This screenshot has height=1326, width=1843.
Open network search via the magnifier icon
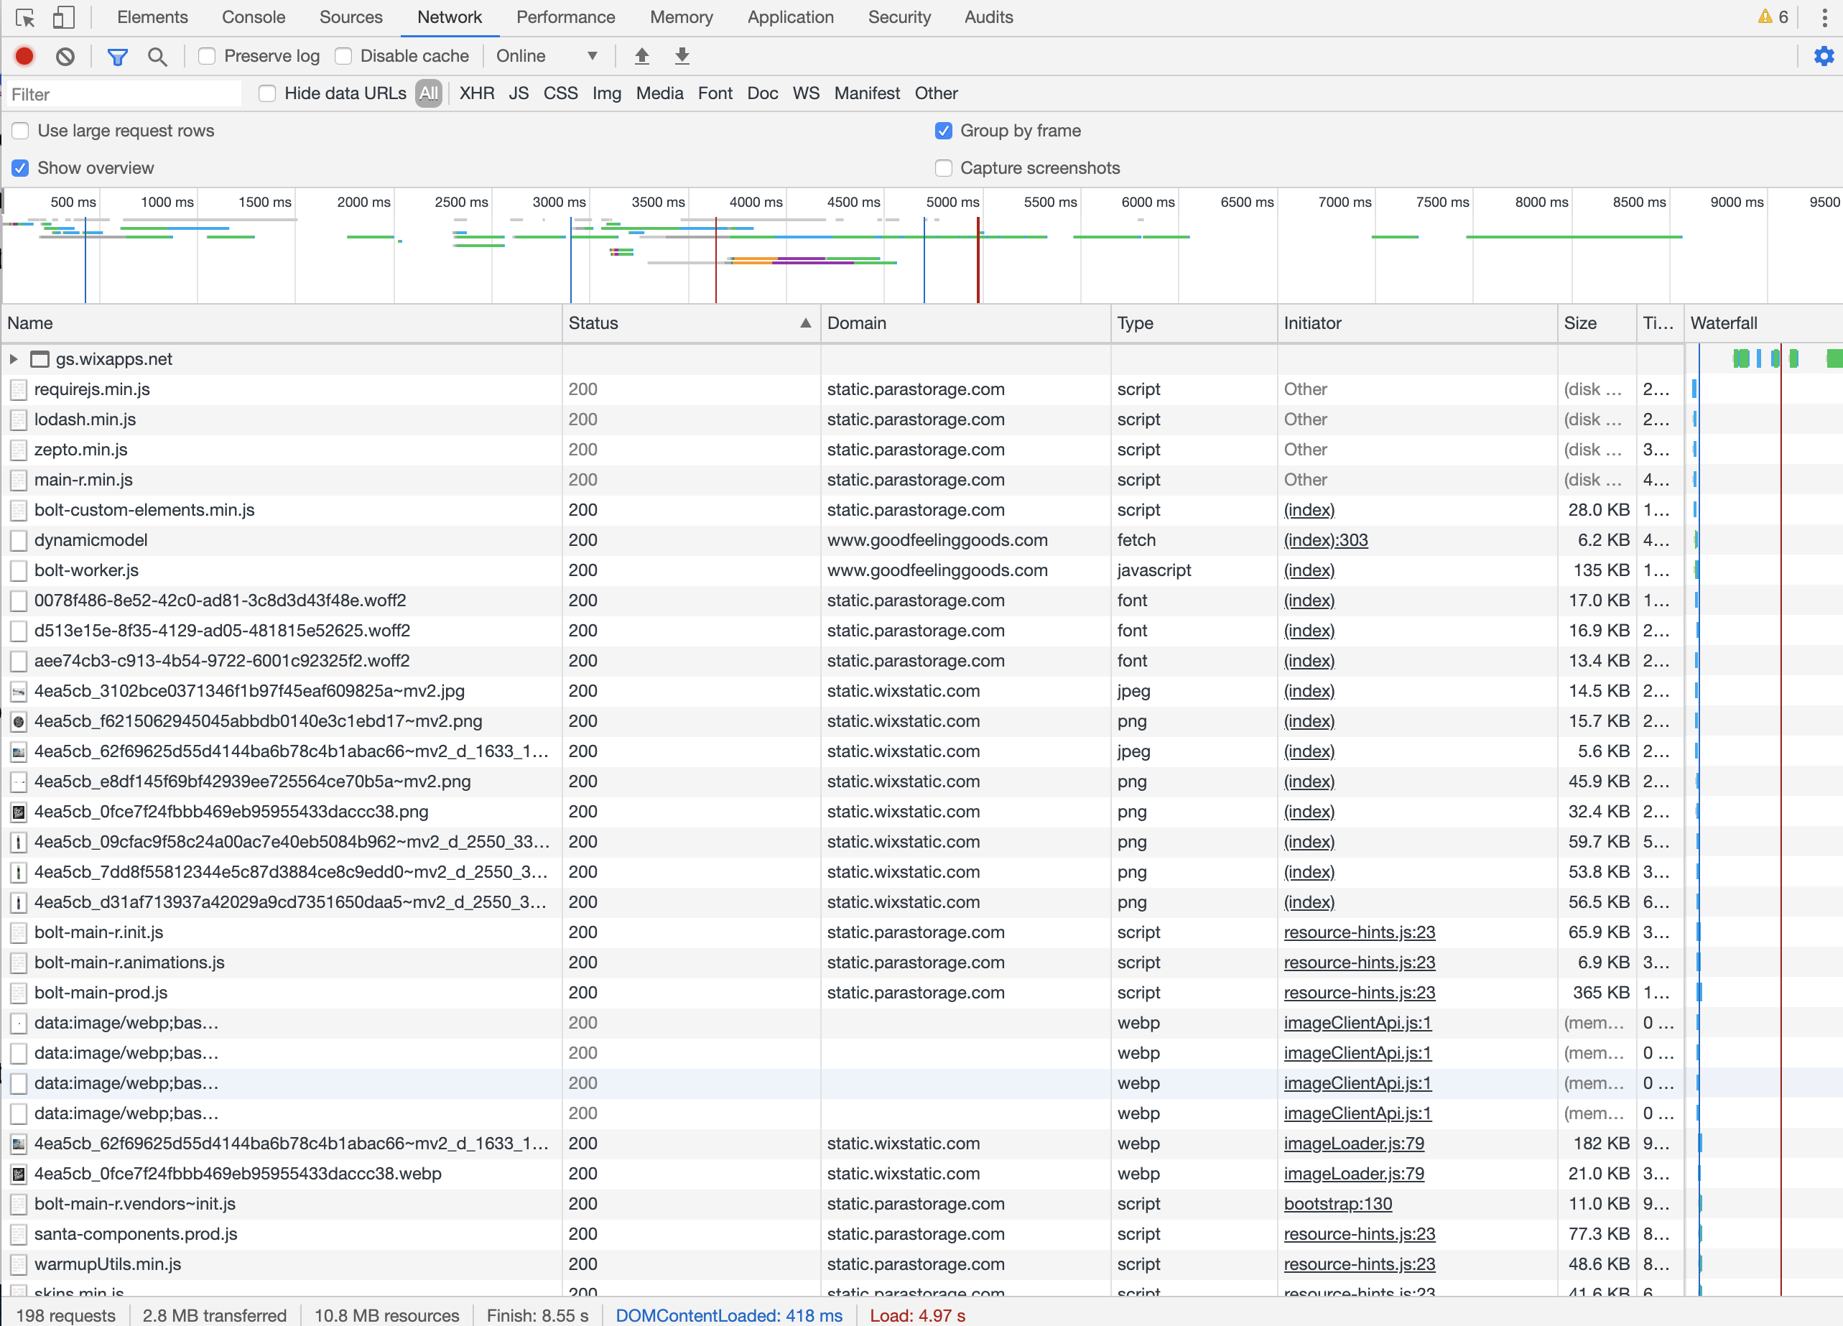(157, 56)
